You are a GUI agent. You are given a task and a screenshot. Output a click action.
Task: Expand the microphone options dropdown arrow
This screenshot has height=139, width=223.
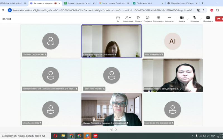(201, 19)
